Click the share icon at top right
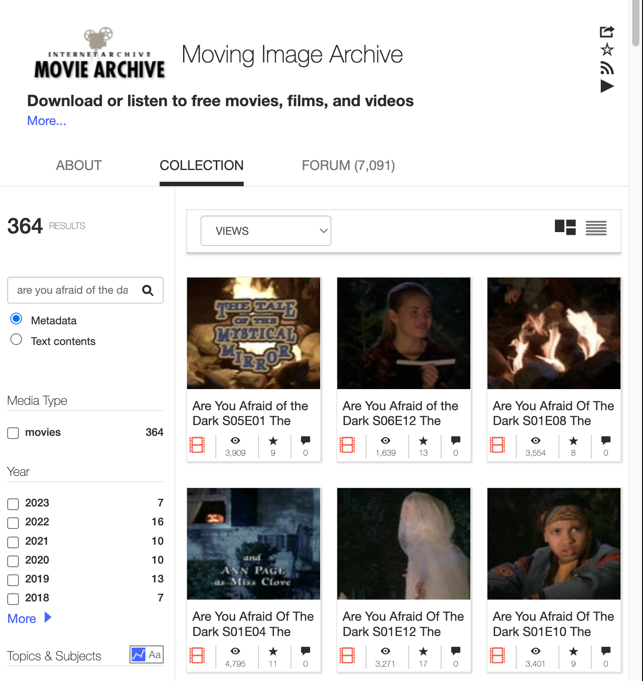Image resolution: width=643 pixels, height=681 pixels. (x=607, y=31)
